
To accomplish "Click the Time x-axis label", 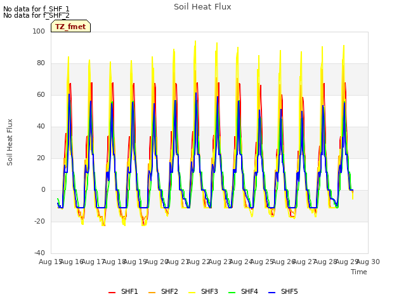I will tap(359, 272).
